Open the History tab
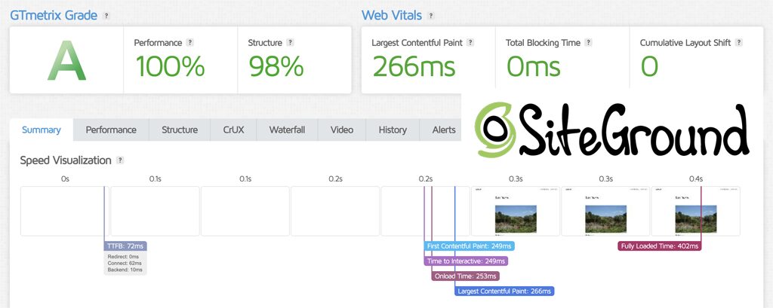The image size is (773, 308). pos(393,130)
